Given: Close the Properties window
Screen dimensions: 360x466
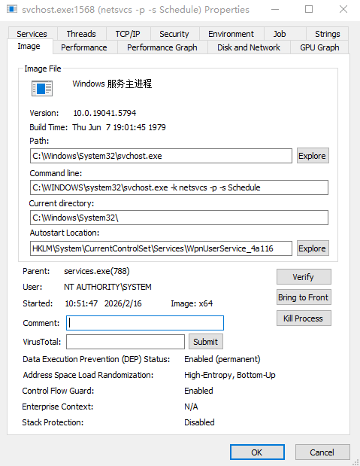Looking at the screenshot, I should 343,9.
